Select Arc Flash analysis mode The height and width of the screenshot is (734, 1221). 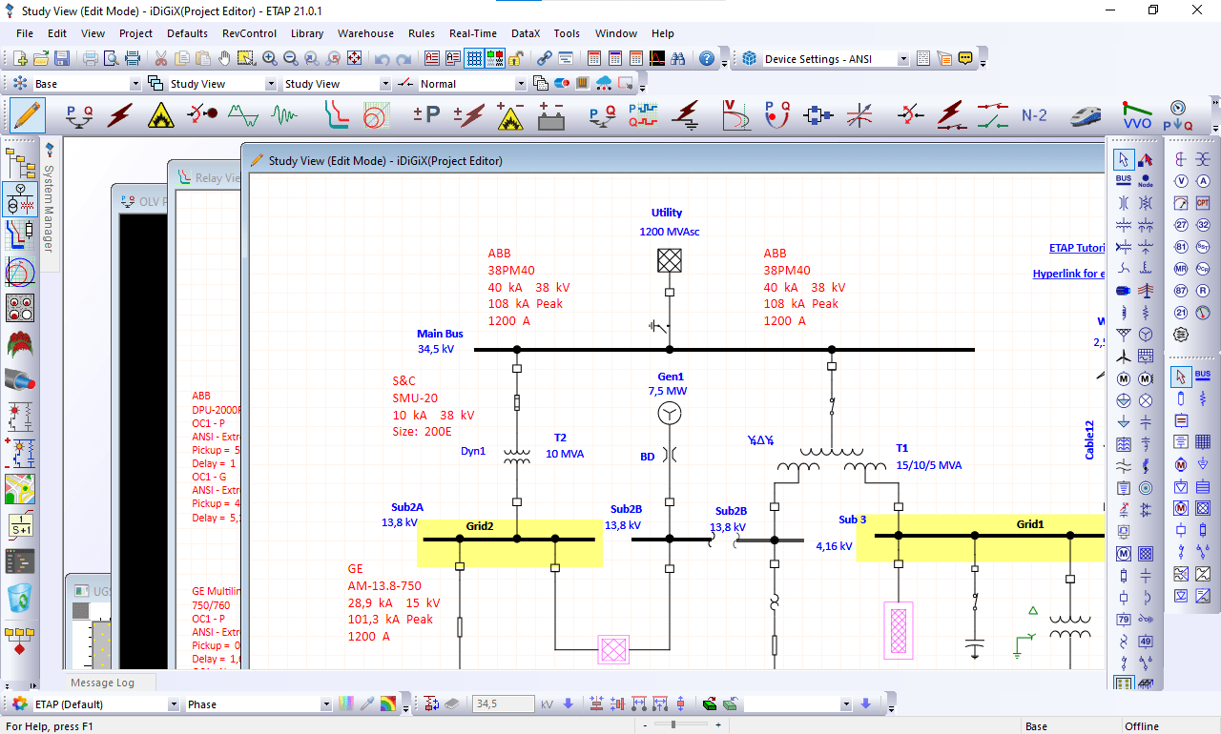click(161, 115)
